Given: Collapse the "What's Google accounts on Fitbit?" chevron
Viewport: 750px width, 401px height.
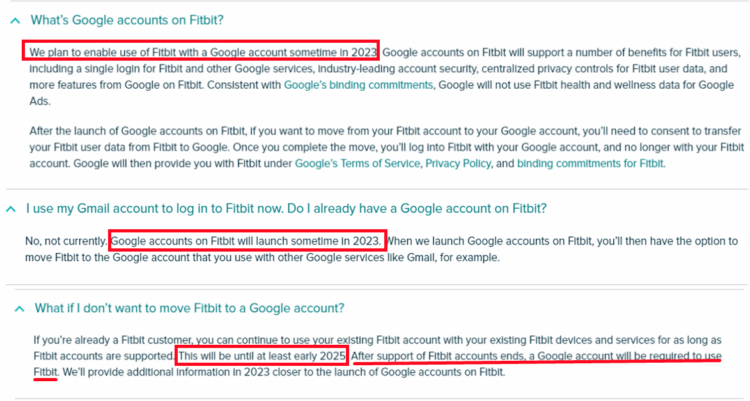Looking at the screenshot, I should pyautogui.click(x=15, y=20).
